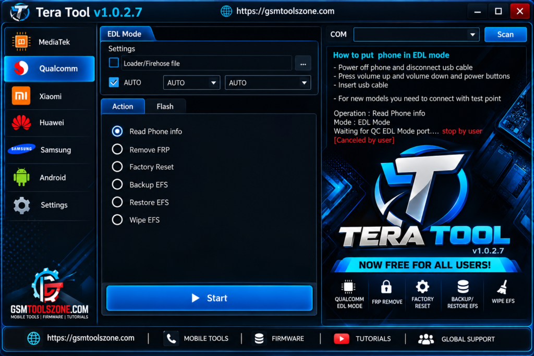This screenshot has width=534, height=356.
Task: Select the MediaTek chip icon
Action: pyautogui.click(x=21, y=42)
